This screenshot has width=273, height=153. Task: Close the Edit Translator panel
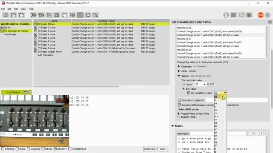(x=270, y=22)
